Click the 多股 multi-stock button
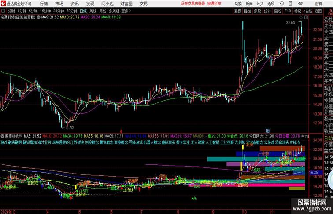 (x=257, y=11)
